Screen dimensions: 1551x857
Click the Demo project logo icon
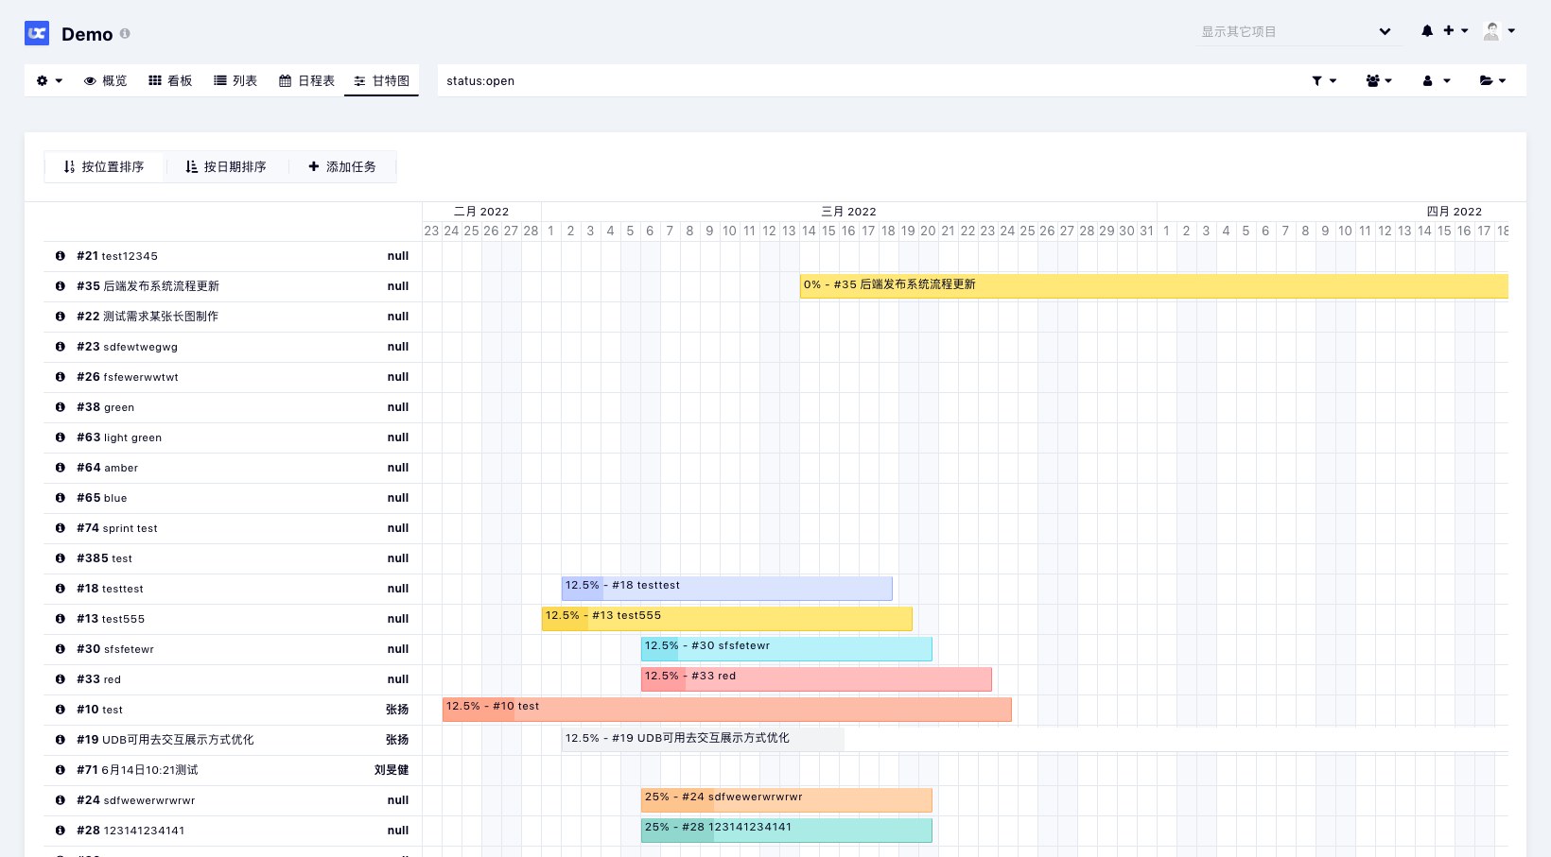coord(37,33)
